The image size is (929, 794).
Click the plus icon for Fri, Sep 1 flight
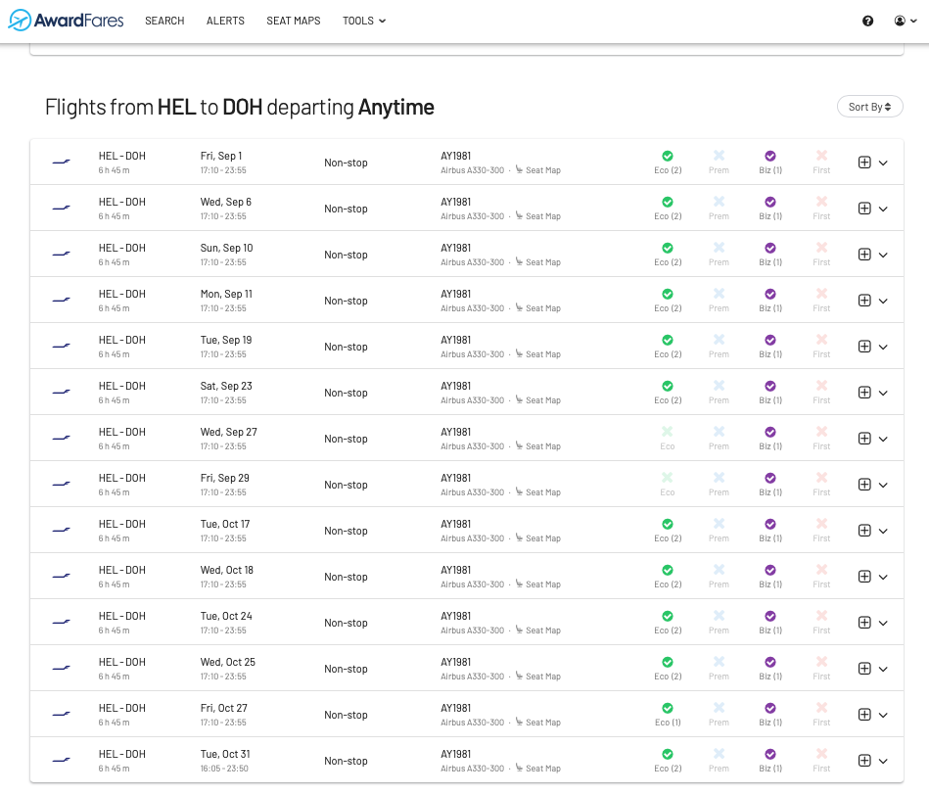(x=863, y=163)
